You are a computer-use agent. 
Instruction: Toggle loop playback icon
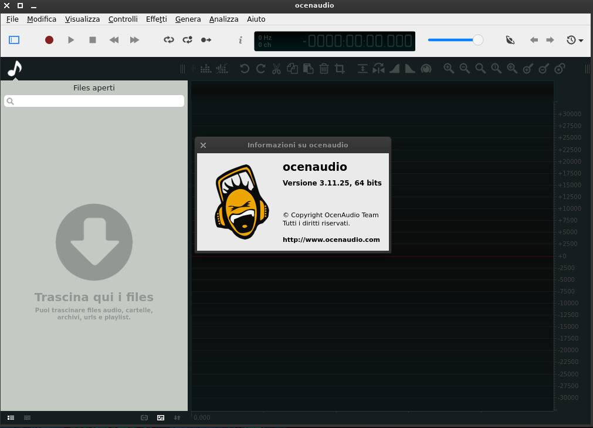(x=169, y=40)
